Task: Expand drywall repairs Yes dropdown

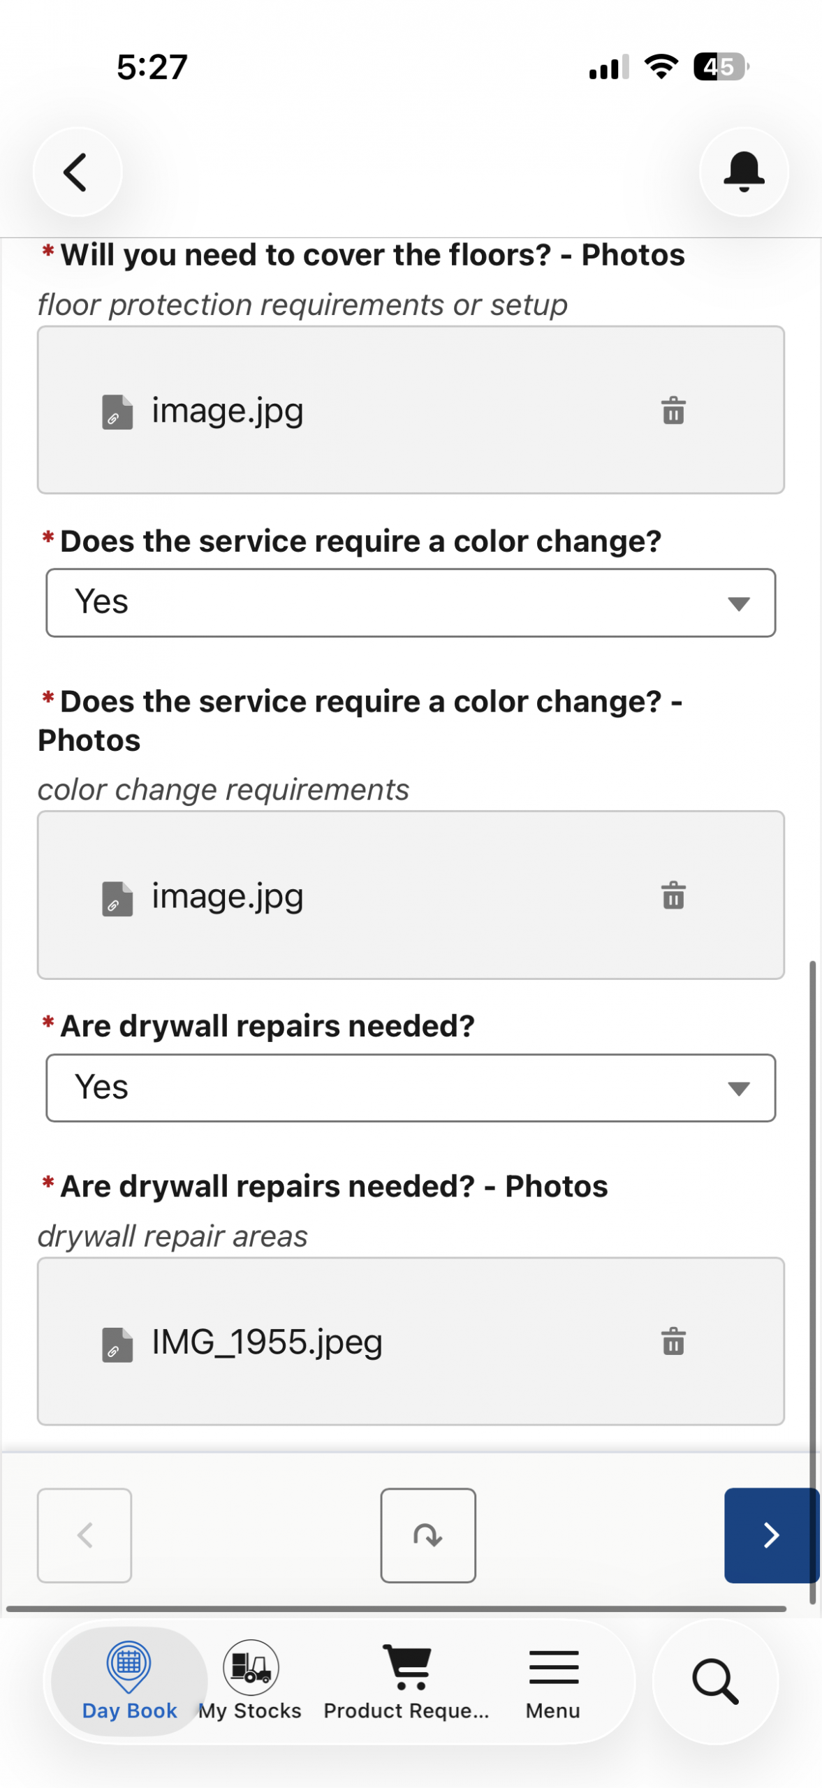Action: click(x=411, y=1087)
